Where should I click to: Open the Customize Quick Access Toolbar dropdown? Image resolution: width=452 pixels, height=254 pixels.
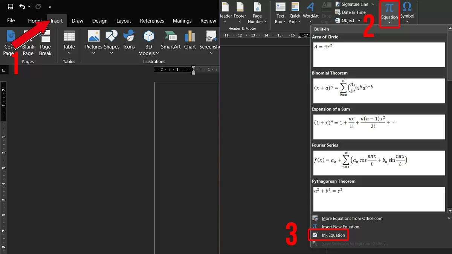50,7
